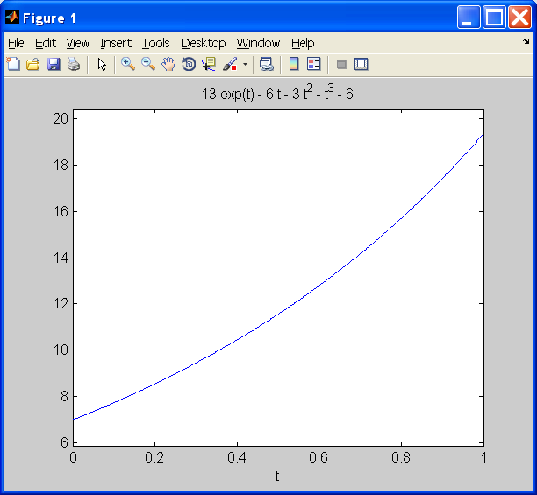The height and width of the screenshot is (495, 537).
Task: Click the x-axis tick label 0.8
Action: [401, 457]
